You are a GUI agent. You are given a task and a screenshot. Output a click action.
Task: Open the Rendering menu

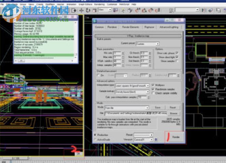[99, 4]
